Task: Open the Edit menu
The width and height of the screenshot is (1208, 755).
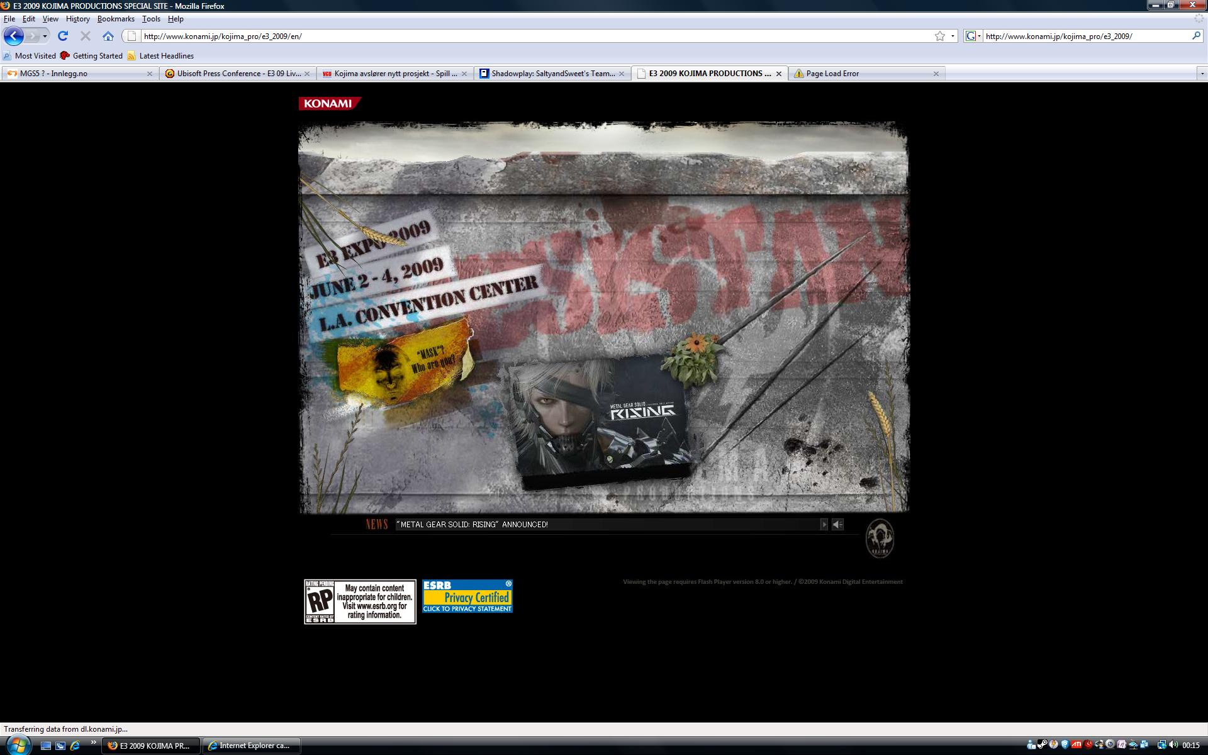Action: click(29, 19)
